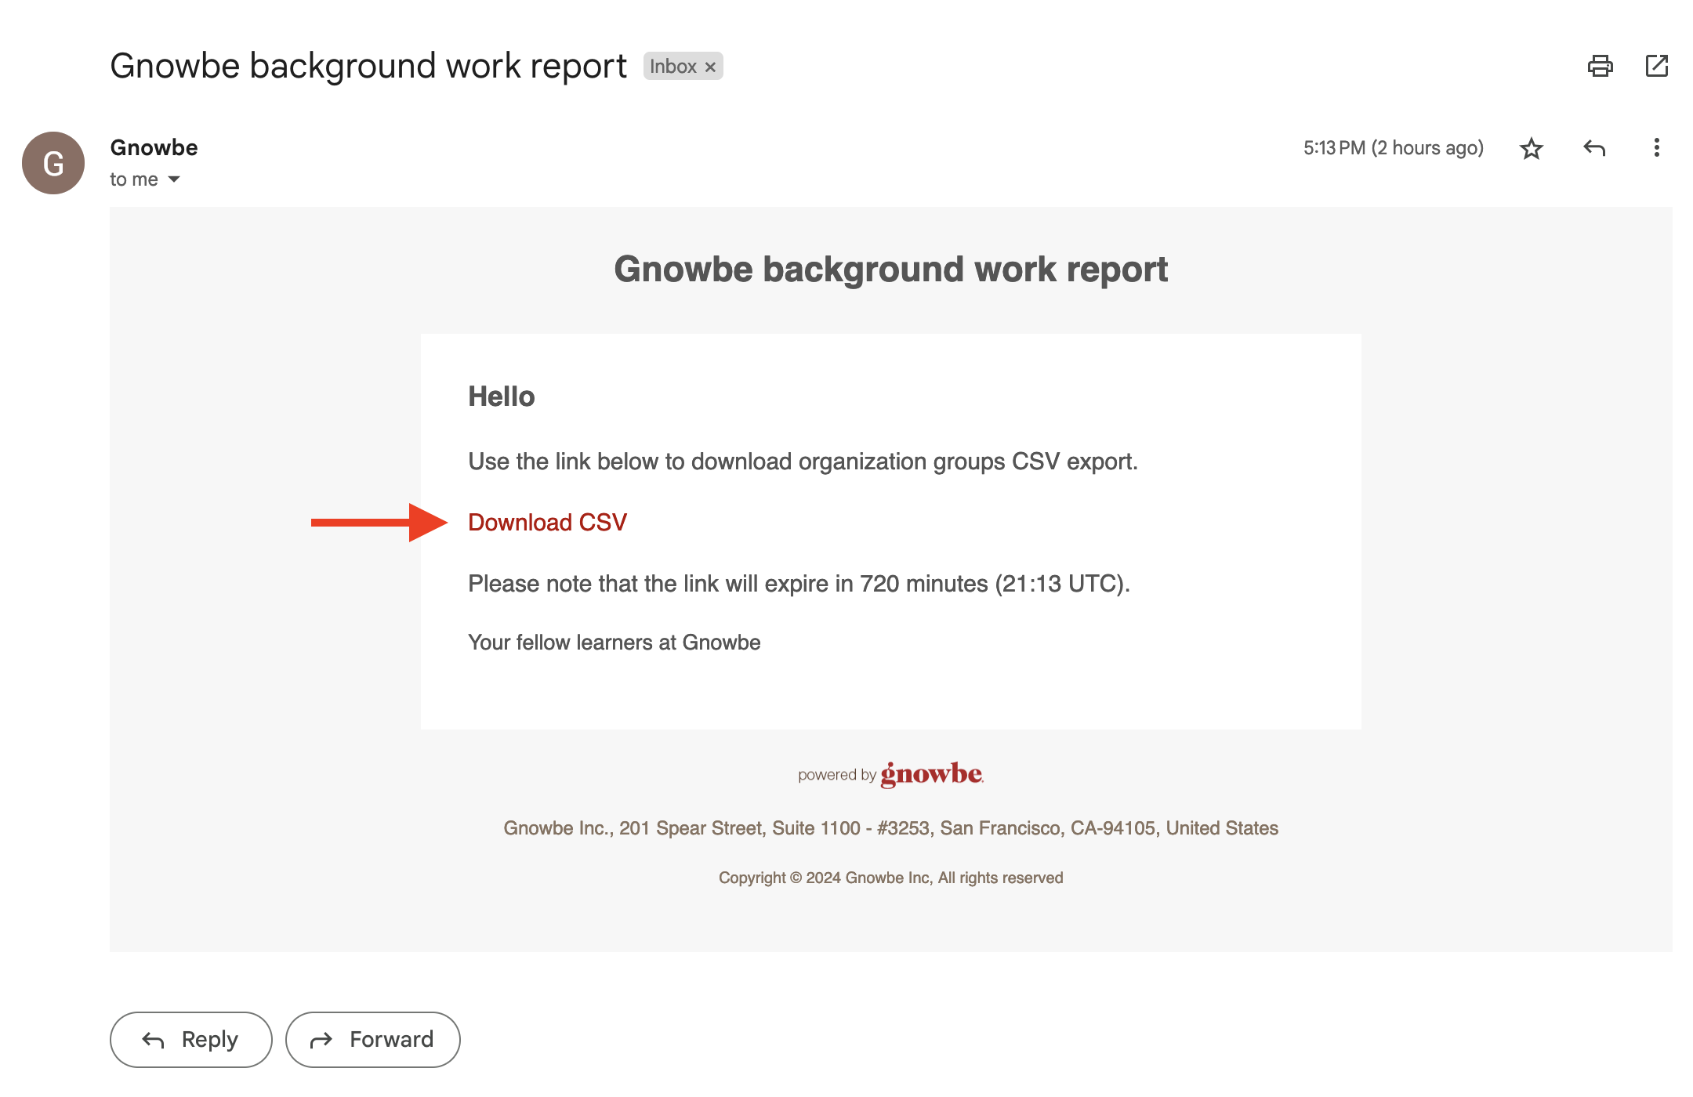This screenshot has height=1097, width=1693.
Task: Click the reply arrow icon in the header
Action: pos(1594,148)
